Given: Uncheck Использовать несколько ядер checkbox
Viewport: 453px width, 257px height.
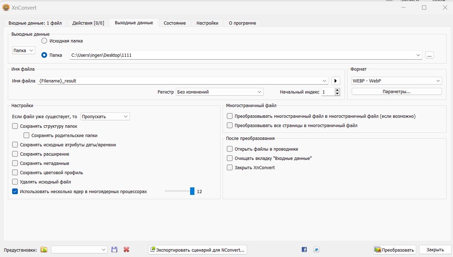Looking at the screenshot, I should [x=15, y=191].
